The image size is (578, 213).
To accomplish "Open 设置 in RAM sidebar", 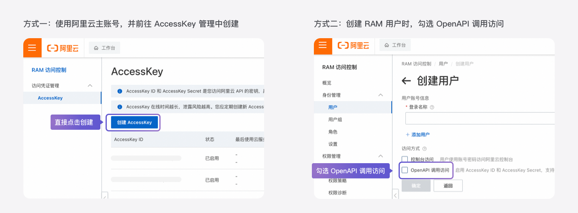I will (333, 144).
